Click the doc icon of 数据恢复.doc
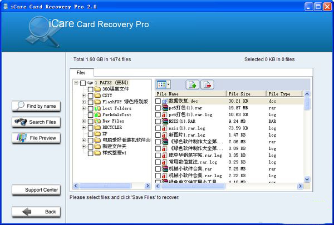This screenshot has width=334, height=225. click(x=165, y=101)
